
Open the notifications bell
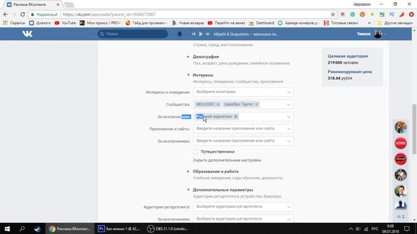pos(180,34)
